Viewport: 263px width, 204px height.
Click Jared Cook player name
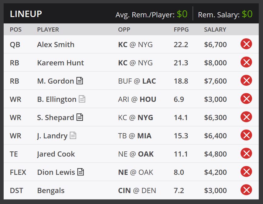point(56,154)
